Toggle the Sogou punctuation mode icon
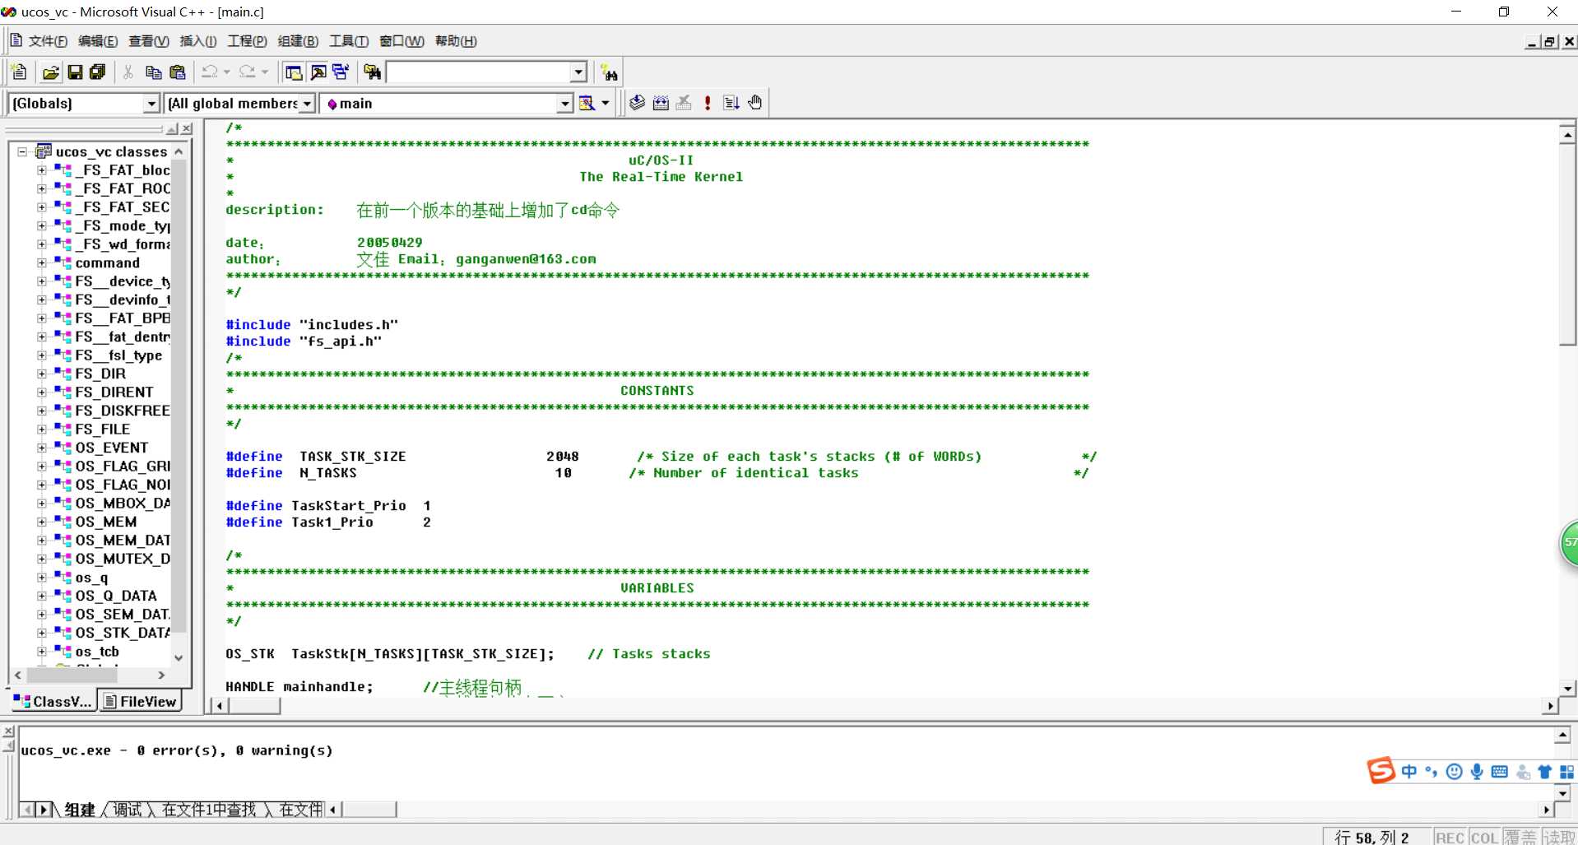The width and height of the screenshot is (1578, 845). click(x=1432, y=772)
